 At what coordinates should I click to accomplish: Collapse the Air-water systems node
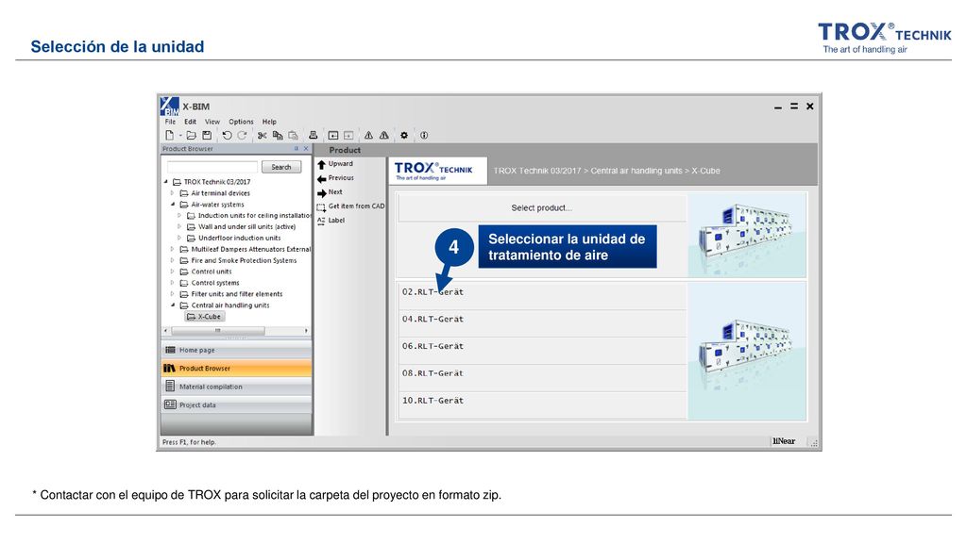(173, 205)
